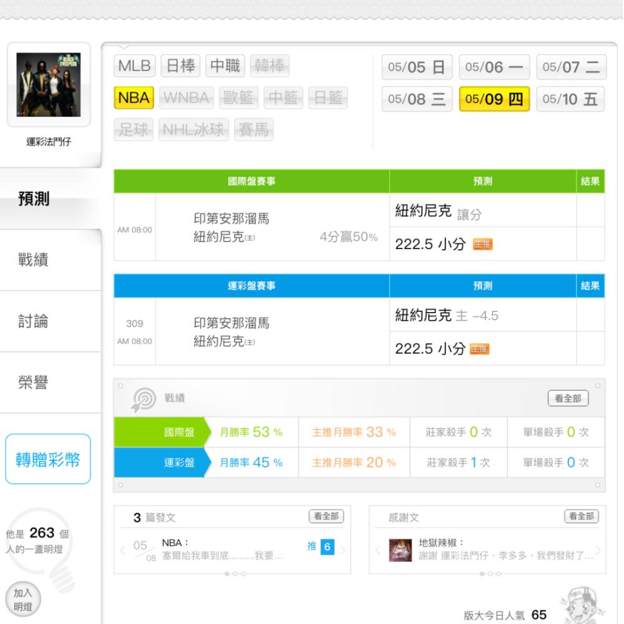This screenshot has height=624, width=624.
Task: Click 莊家殺手 1 次 value
Action: click(458, 462)
